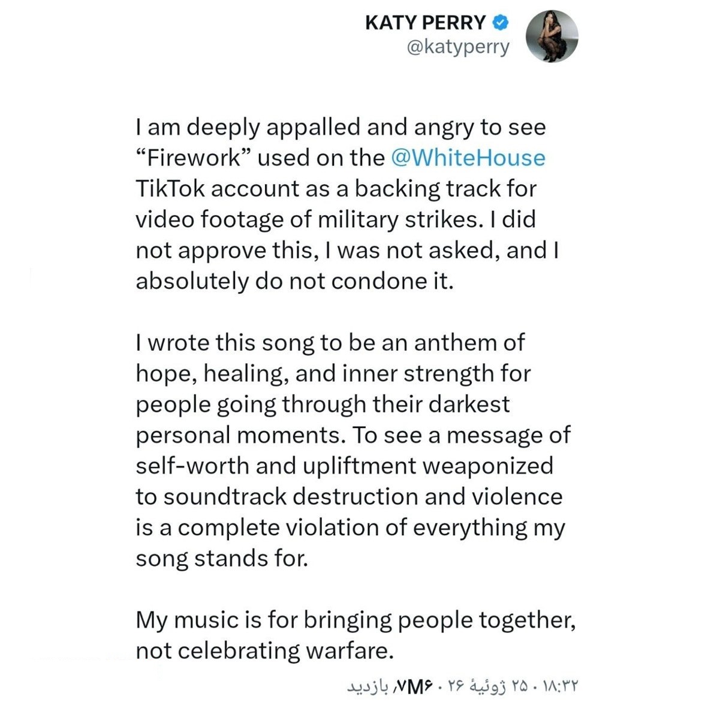
Task: Open Katy Perry's round profile picture
Action: (552, 36)
